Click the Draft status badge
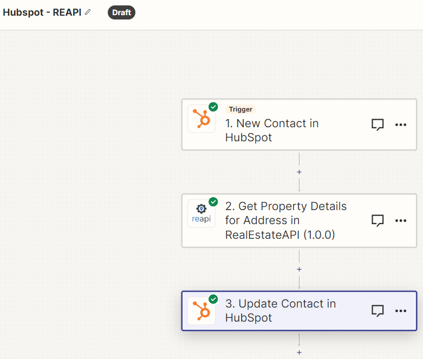The image size is (423, 359). click(121, 12)
